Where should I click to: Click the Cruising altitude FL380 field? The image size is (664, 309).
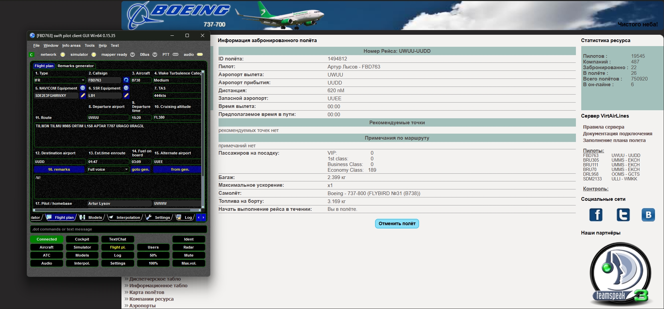(177, 118)
